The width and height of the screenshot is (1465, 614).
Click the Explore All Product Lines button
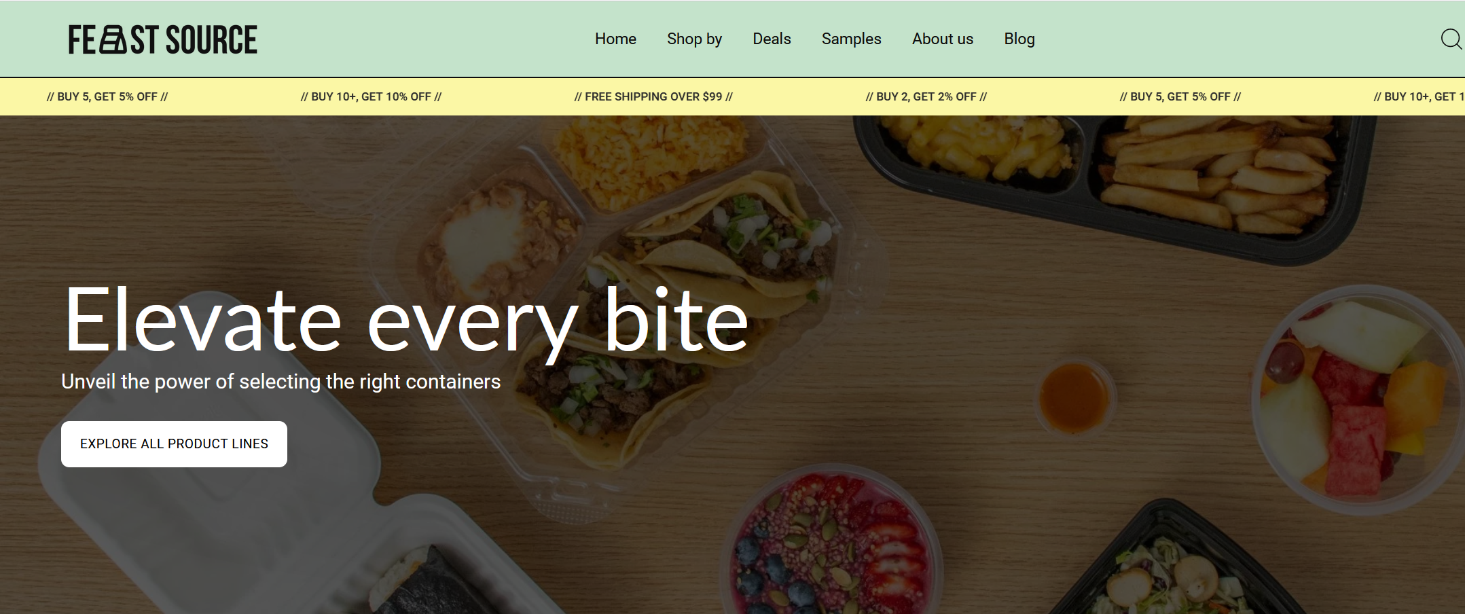tap(174, 444)
